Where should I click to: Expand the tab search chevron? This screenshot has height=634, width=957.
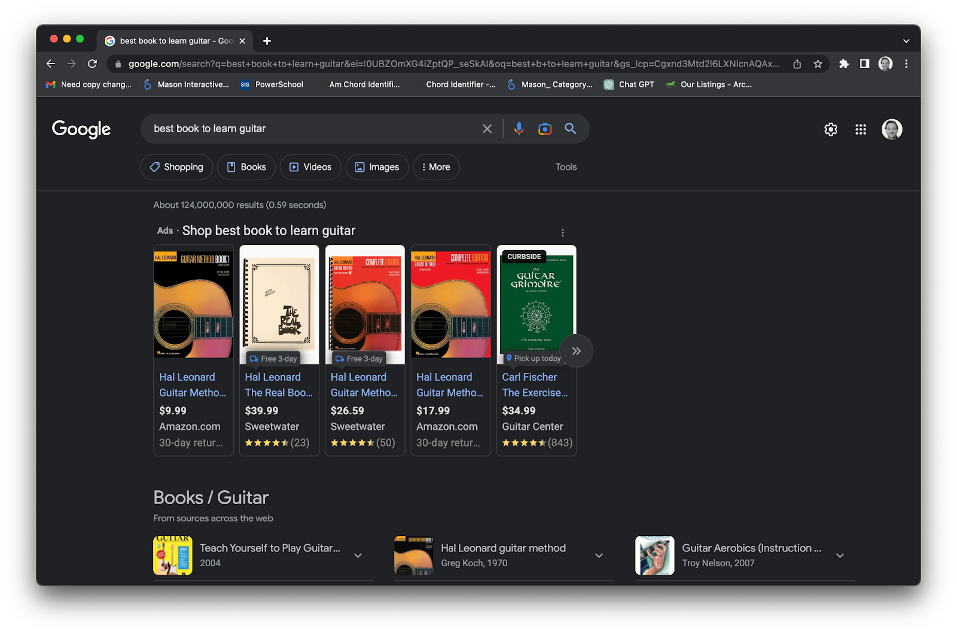[x=906, y=41]
